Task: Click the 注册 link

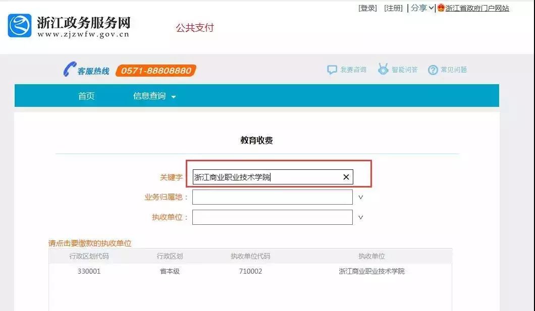Action: (x=393, y=8)
